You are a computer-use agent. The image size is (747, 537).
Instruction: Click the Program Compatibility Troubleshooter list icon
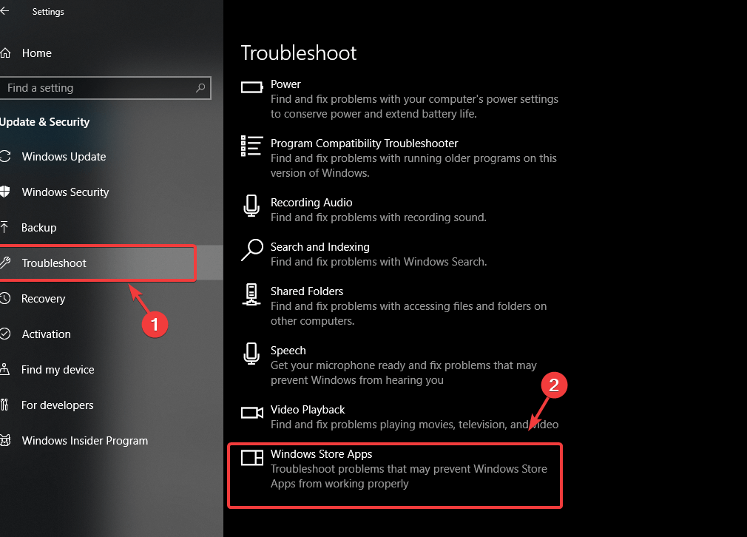251,146
